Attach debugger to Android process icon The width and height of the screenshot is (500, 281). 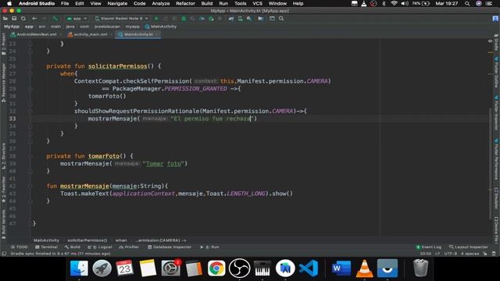point(211,19)
